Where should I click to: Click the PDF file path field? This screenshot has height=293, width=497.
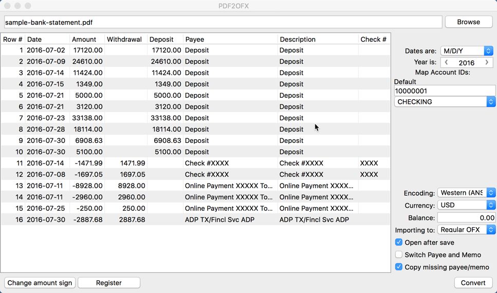click(x=223, y=22)
